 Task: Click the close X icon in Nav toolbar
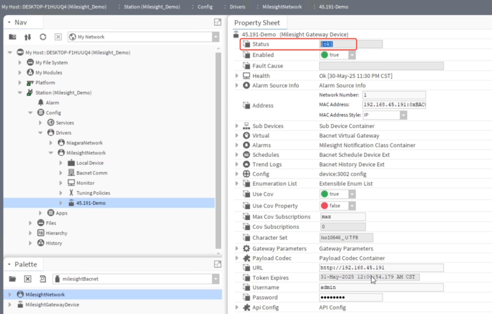[x=58, y=37]
